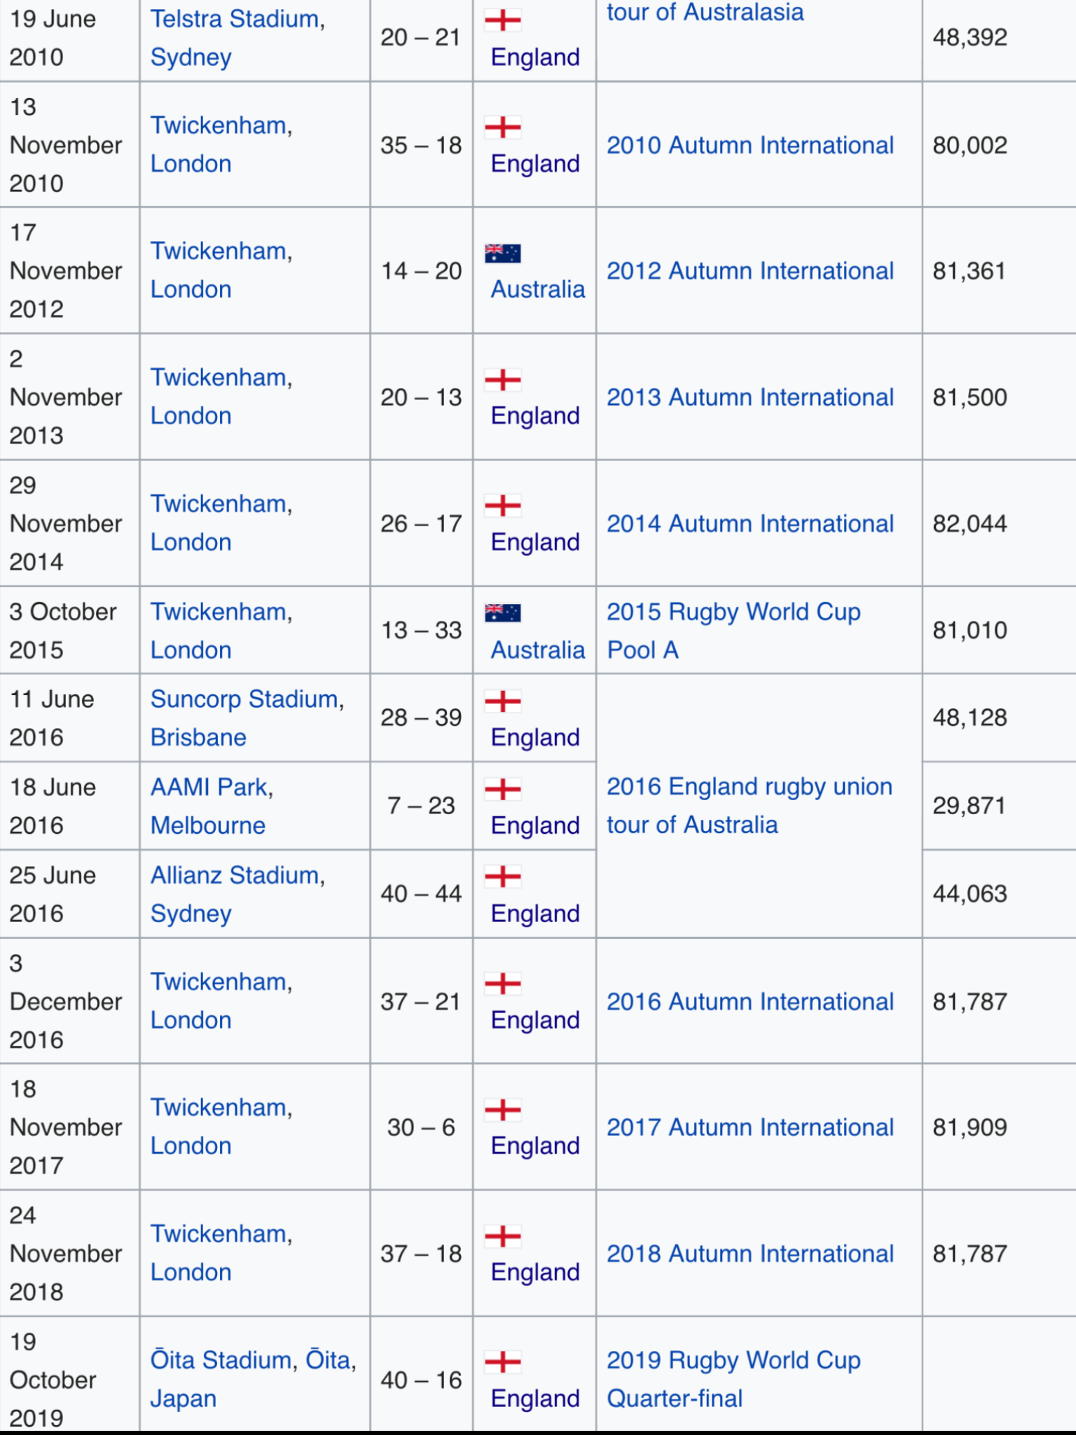This screenshot has width=1076, height=1435.
Task: Open England link in 13 November 2010 row
Action: tap(535, 163)
